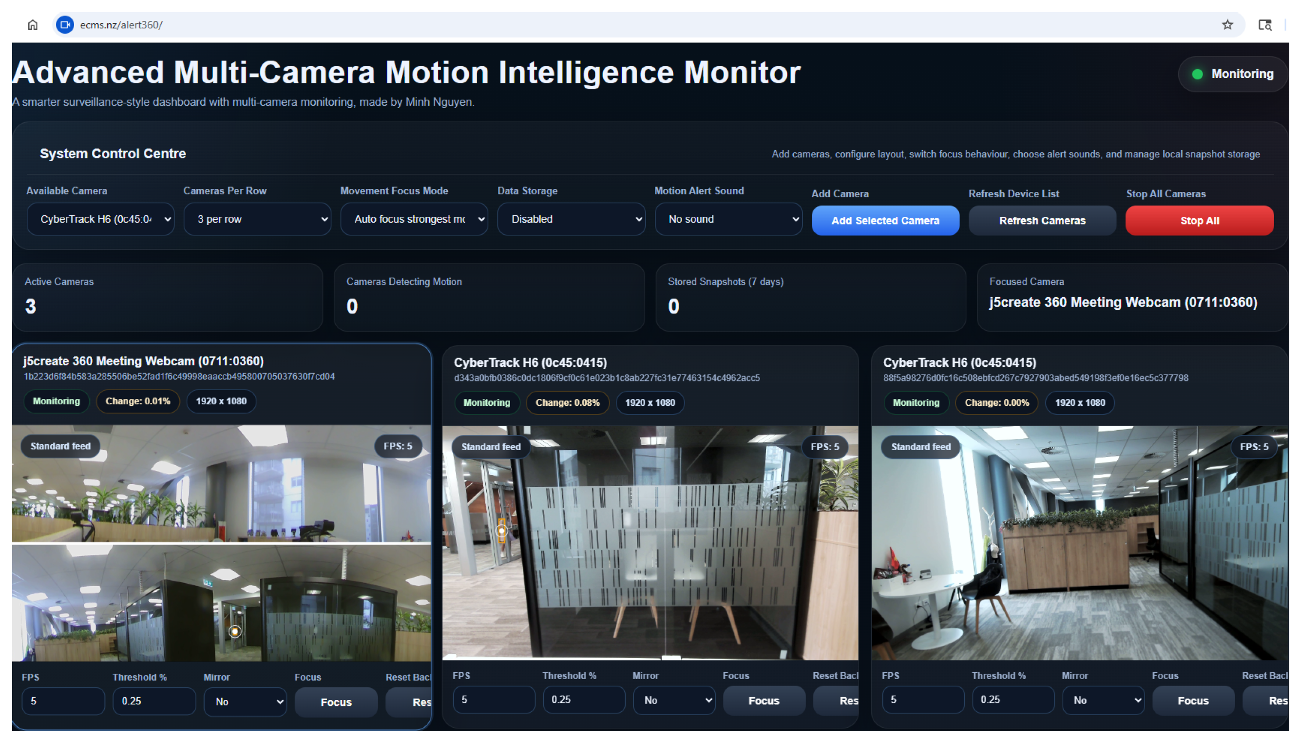Click the motion target marker on middle feed
Viewport: 1300px width, 739px height.
[x=501, y=531]
